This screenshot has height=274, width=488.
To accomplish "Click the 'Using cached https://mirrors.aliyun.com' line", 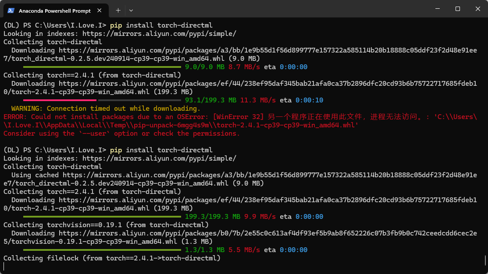I will pyautogui.click(x=244, y=175).
